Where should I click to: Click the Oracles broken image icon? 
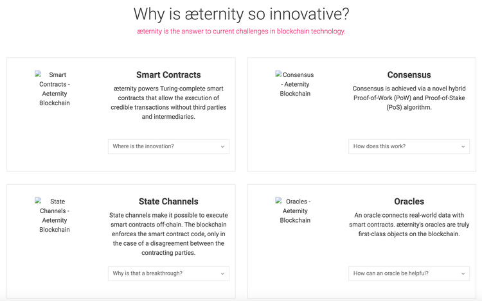click(279, 202)
